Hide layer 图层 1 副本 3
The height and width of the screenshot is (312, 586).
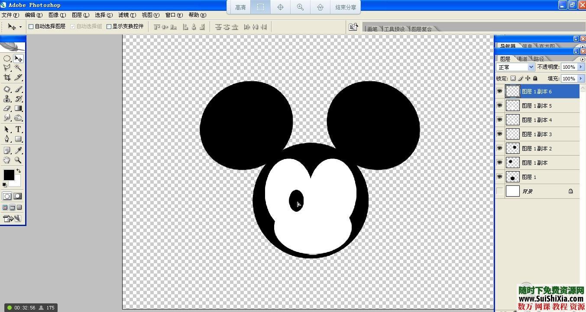click(500, 134)
